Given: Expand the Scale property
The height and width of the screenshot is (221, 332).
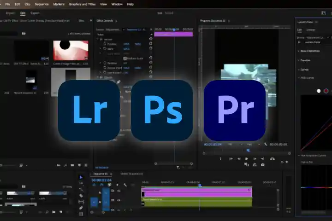Looking at the screenshot, I should (100, 49).
